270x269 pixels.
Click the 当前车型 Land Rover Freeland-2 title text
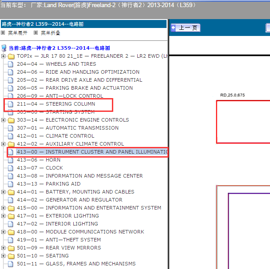98,5
